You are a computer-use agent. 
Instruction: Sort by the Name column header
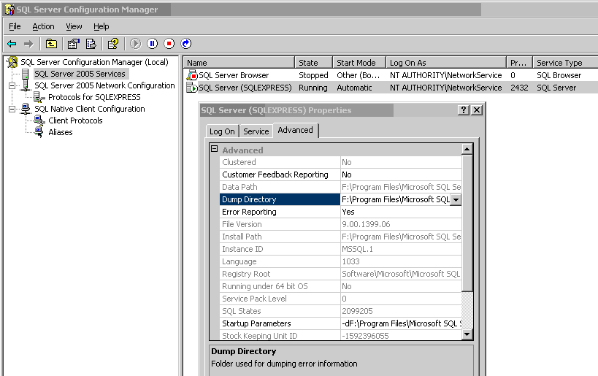coord(239,63)
